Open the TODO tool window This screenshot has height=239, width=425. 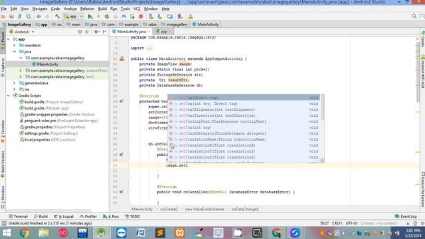132,216
